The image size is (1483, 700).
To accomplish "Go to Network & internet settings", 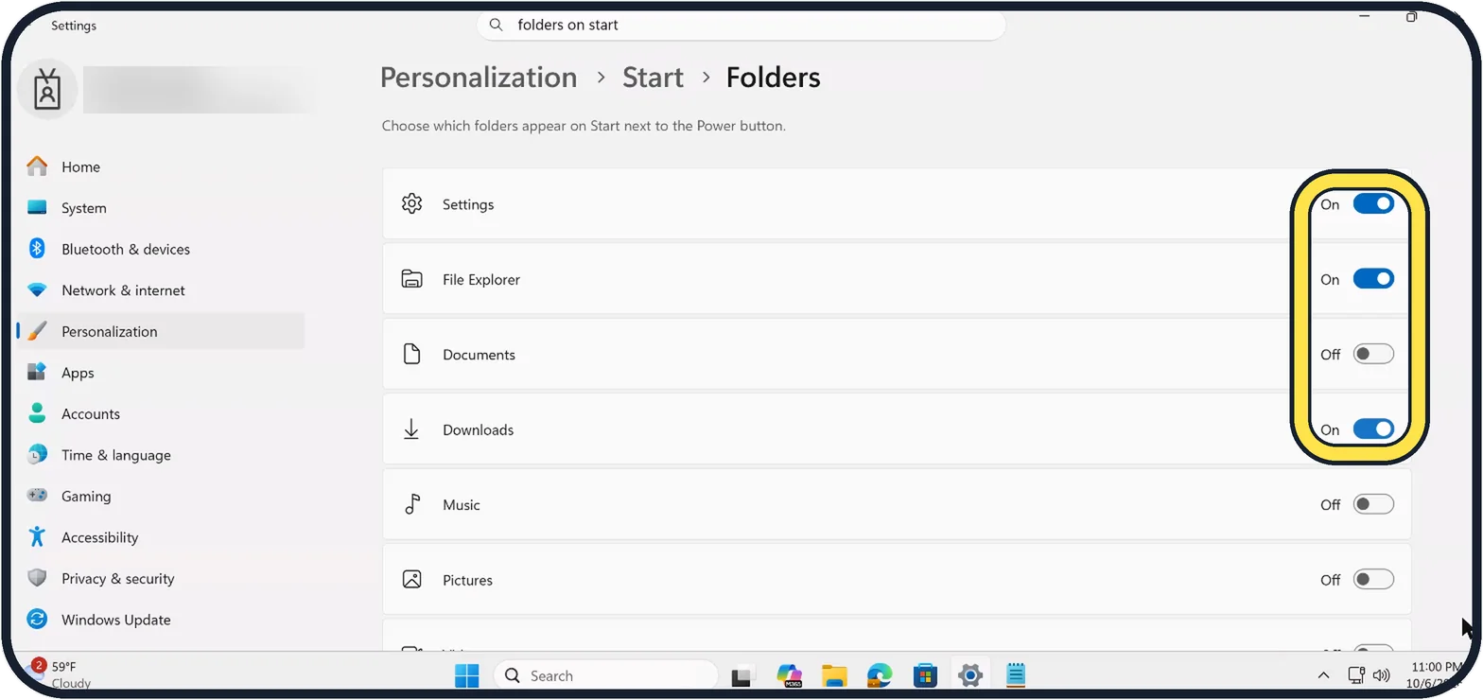I will pos(161,290).
